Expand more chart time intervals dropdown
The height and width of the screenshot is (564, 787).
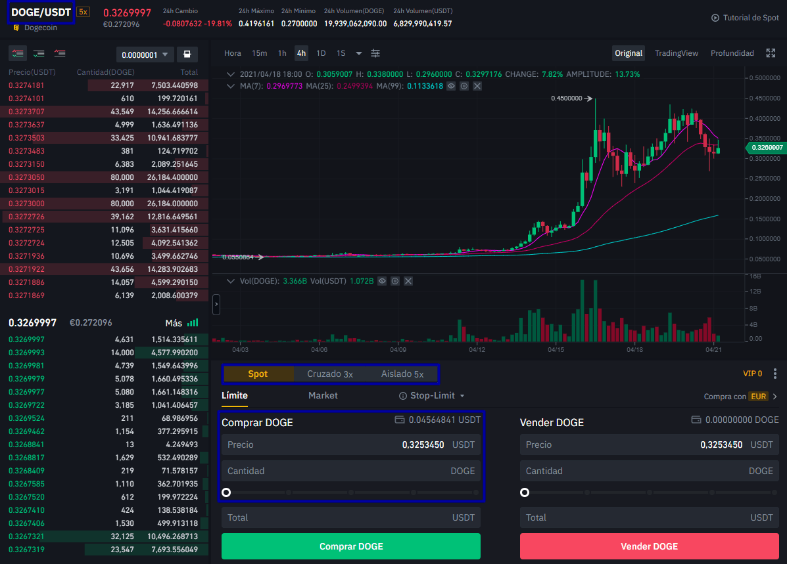click(359, 53)
